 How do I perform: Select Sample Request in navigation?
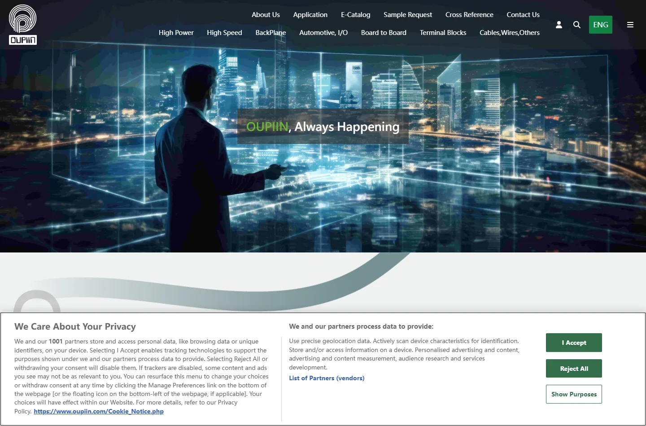tap(408, 15)
